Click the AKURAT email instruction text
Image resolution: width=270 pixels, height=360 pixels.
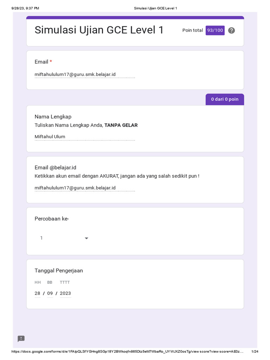117,176
